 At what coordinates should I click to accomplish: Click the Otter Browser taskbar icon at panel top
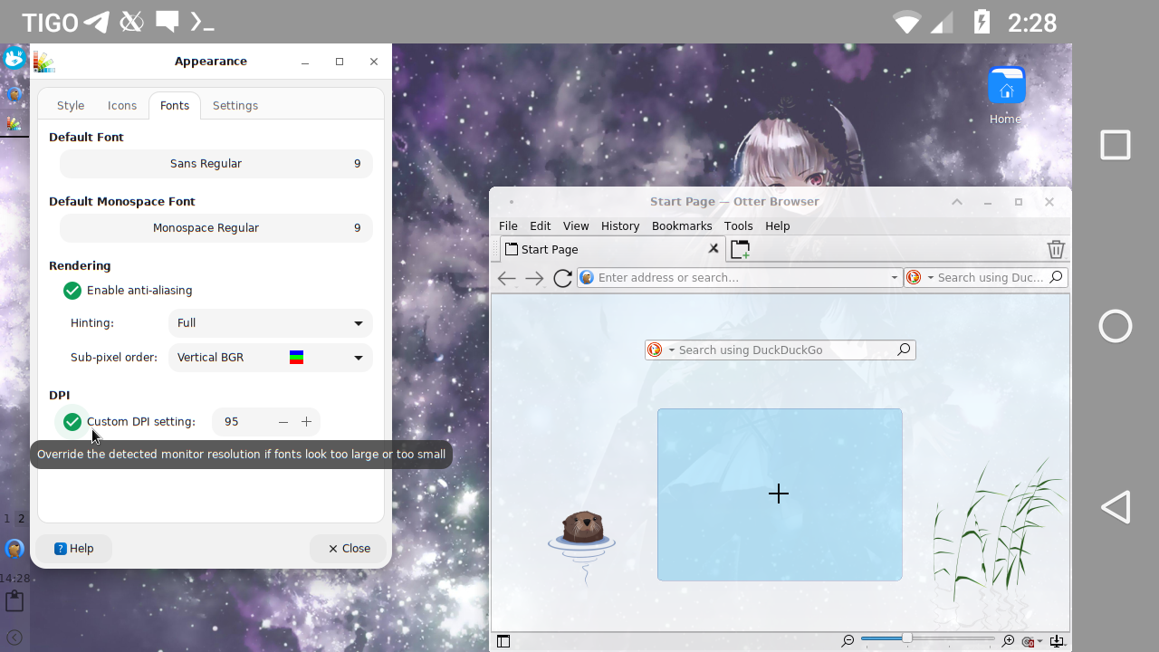click(x=14, y=93)
